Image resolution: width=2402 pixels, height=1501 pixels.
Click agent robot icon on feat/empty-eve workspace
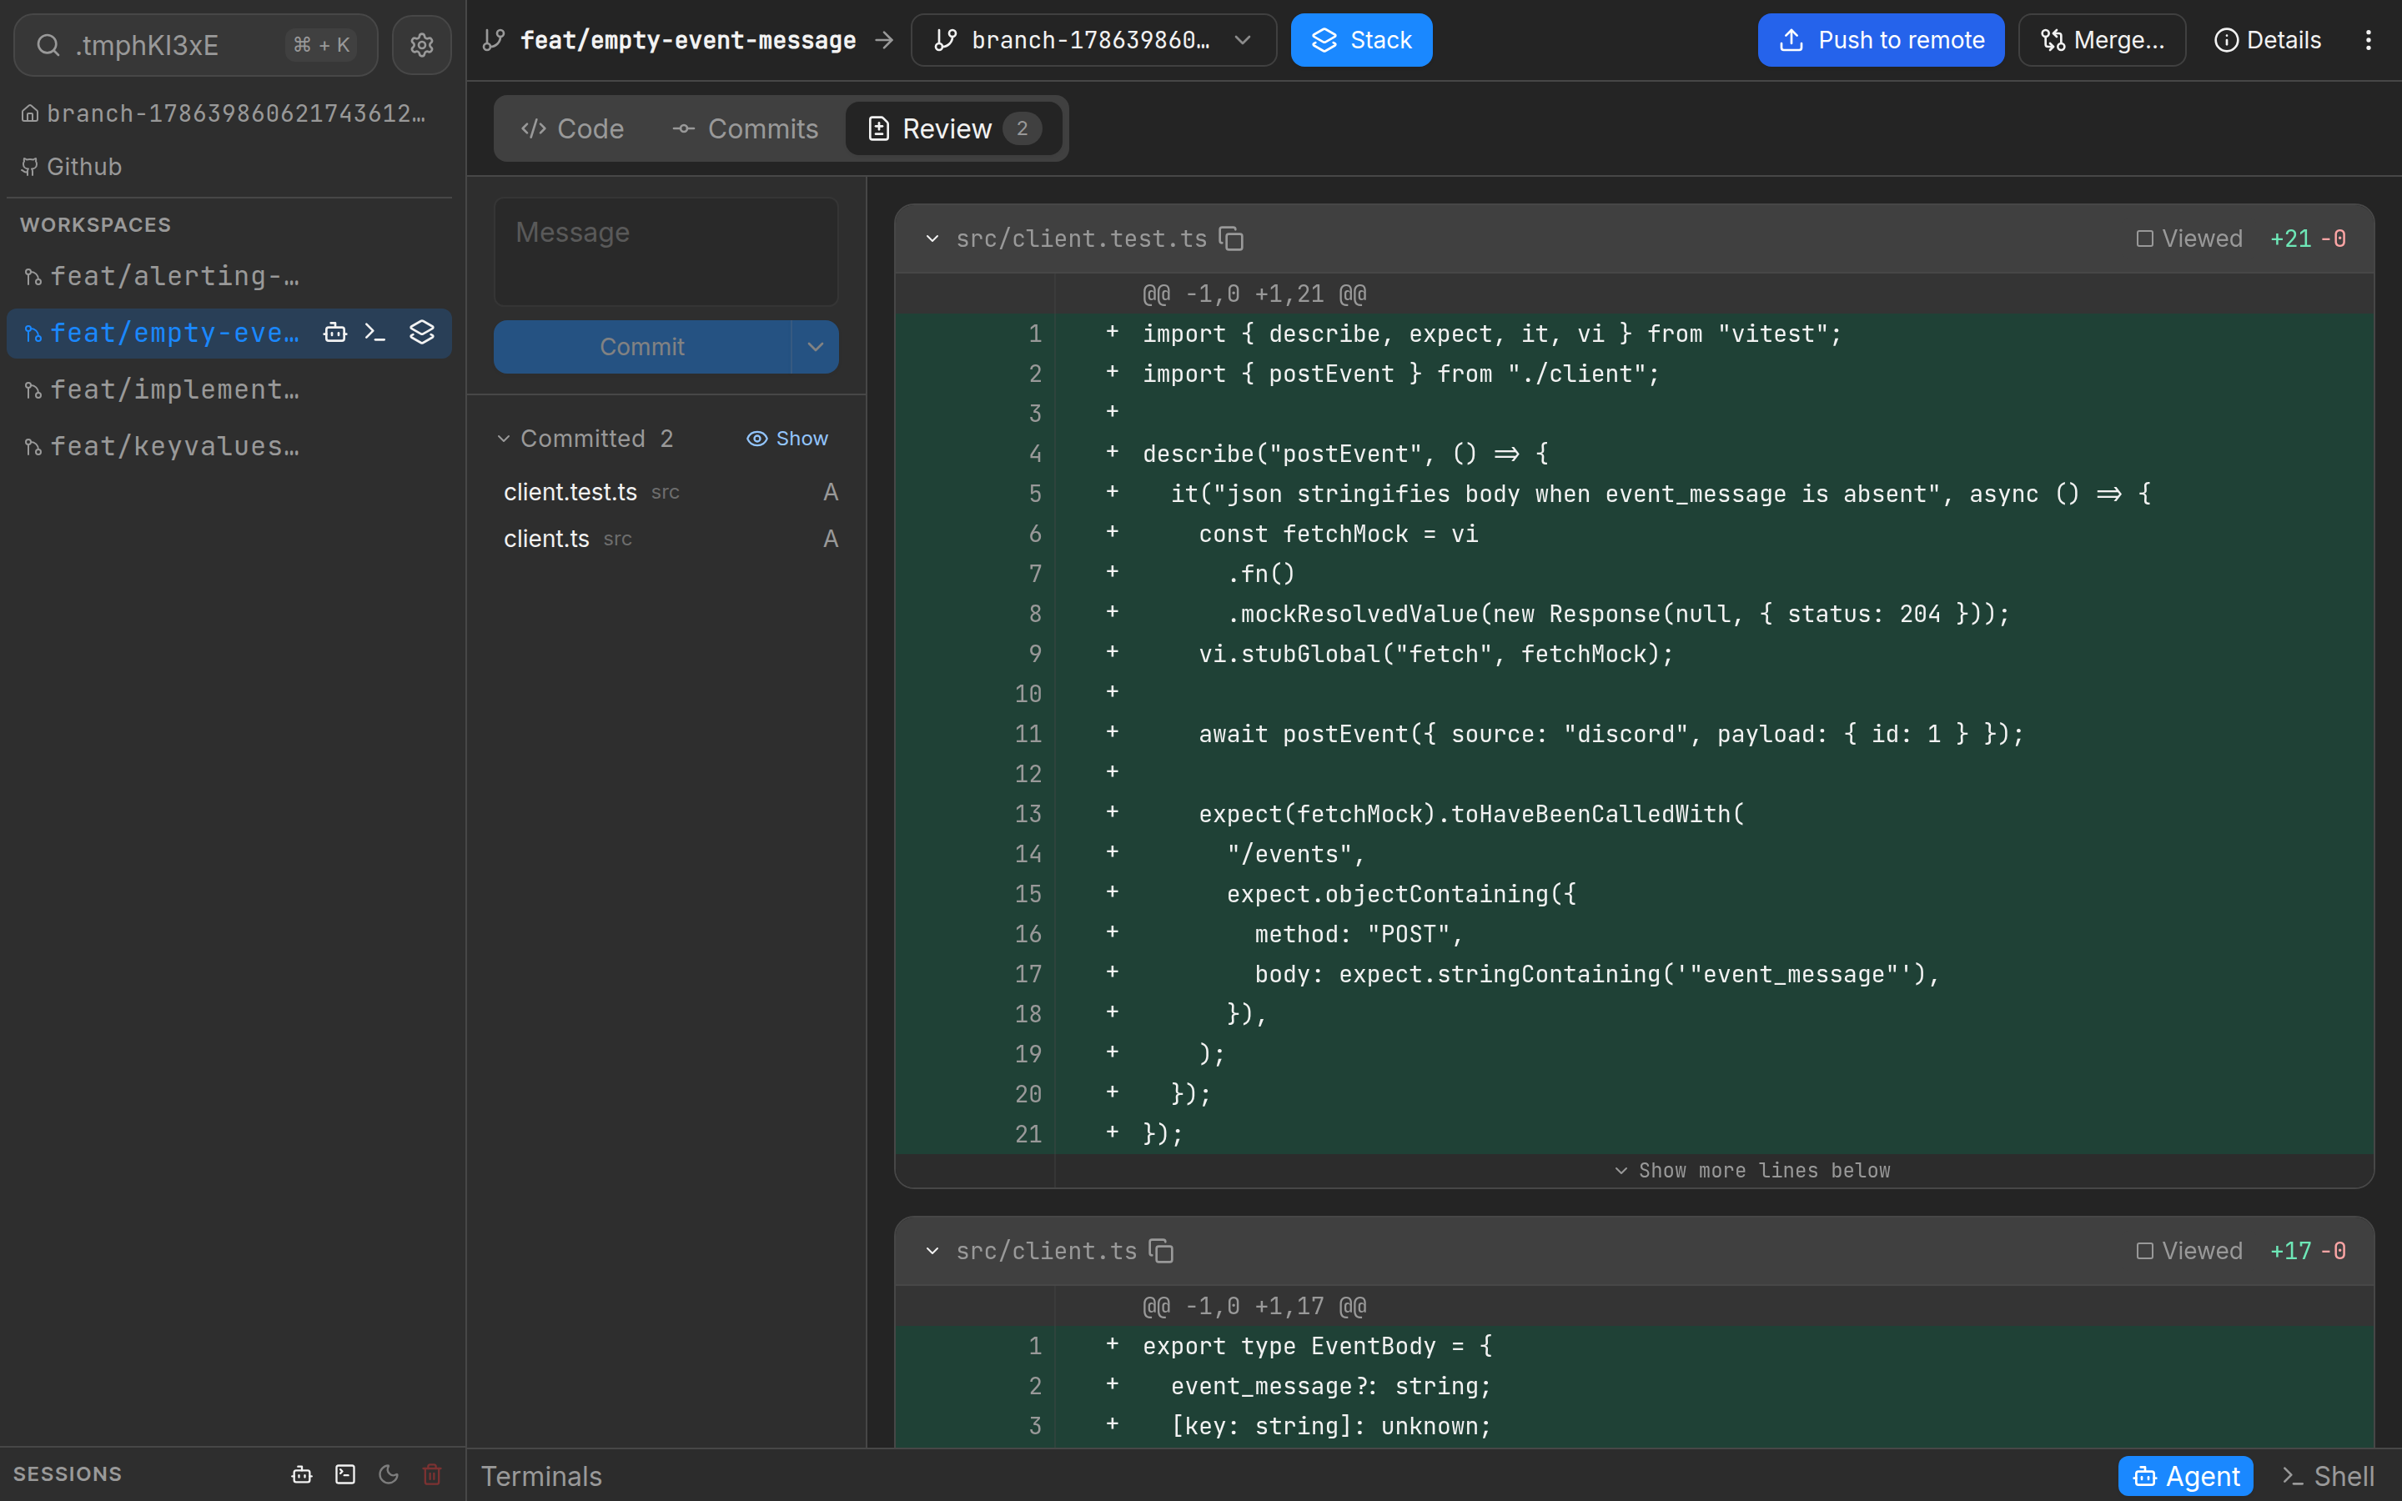pos(335,333)
